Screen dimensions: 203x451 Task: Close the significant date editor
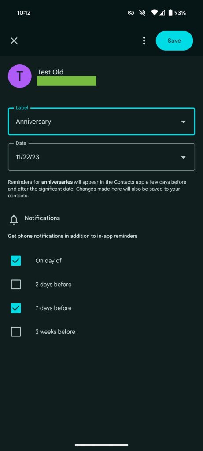(14, 41)
